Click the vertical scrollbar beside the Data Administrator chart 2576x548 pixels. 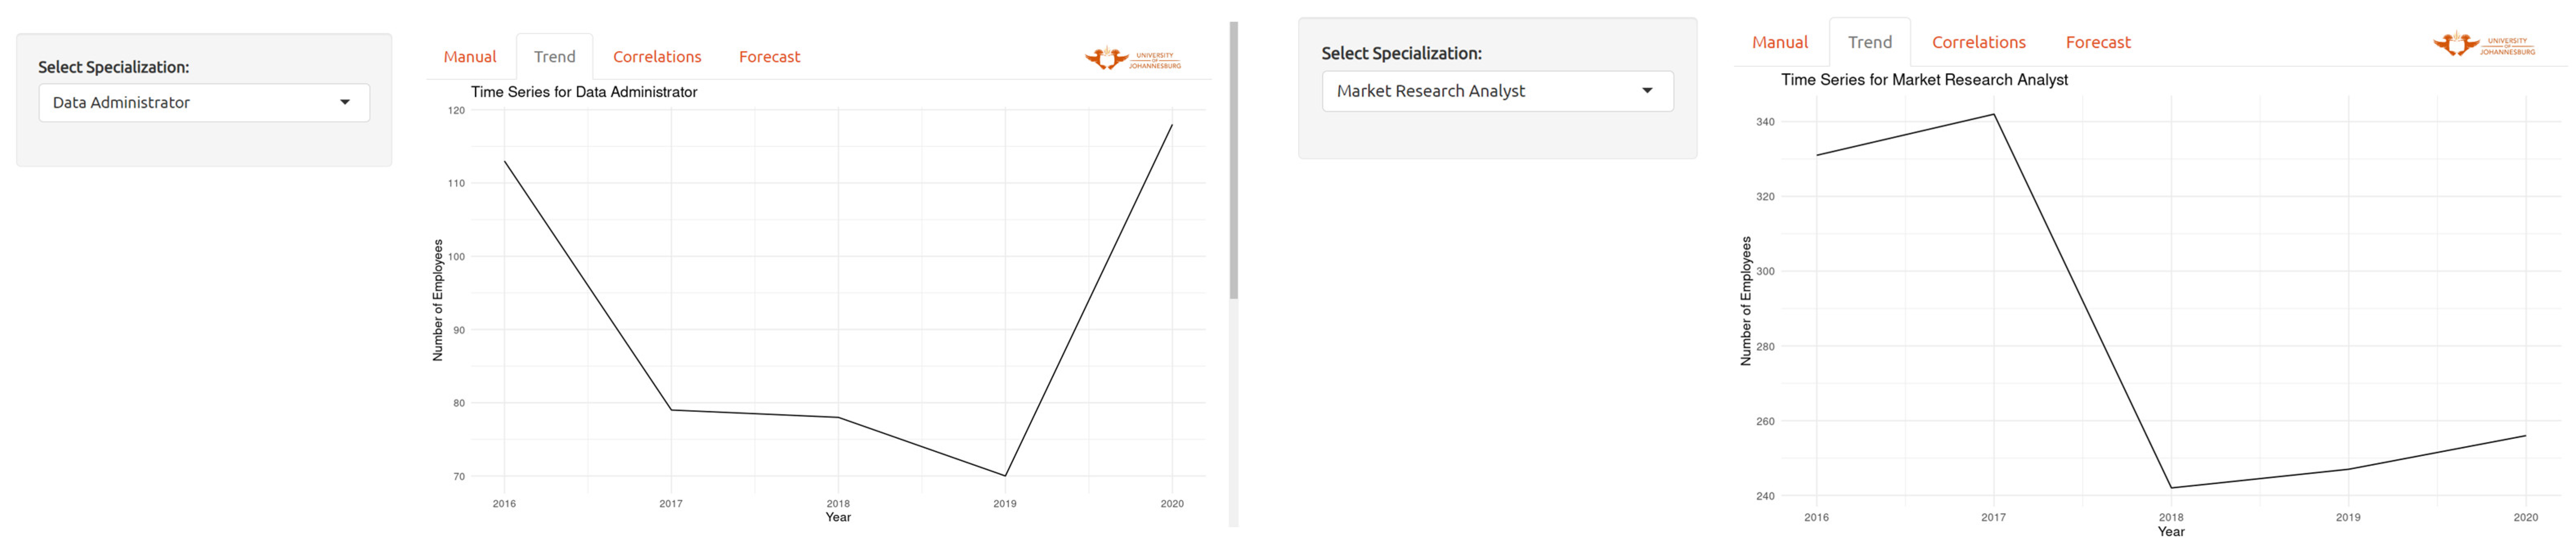(x=1234, y=160)
